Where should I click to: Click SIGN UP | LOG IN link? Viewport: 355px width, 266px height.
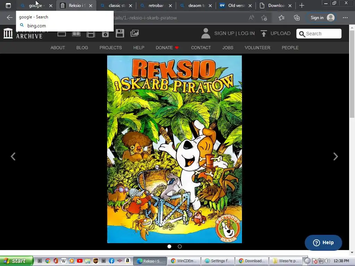pos(234,33)
